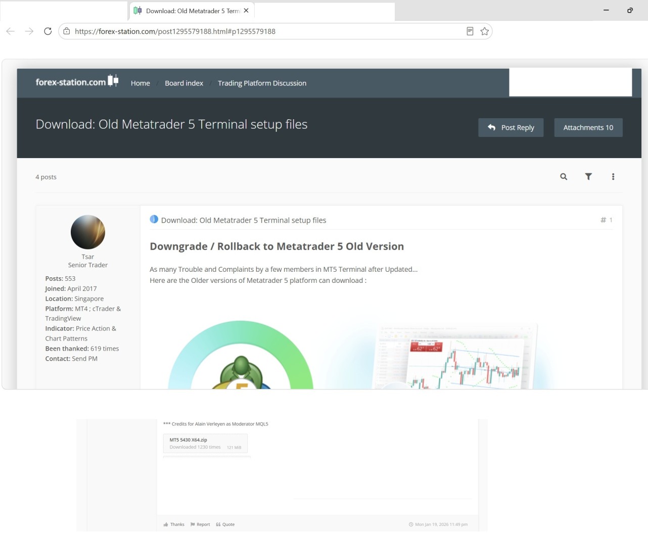Click the 'Downgrade / Rollback to Metatrader 5' heading
648x537 pixels.
(x=277, y=247)
